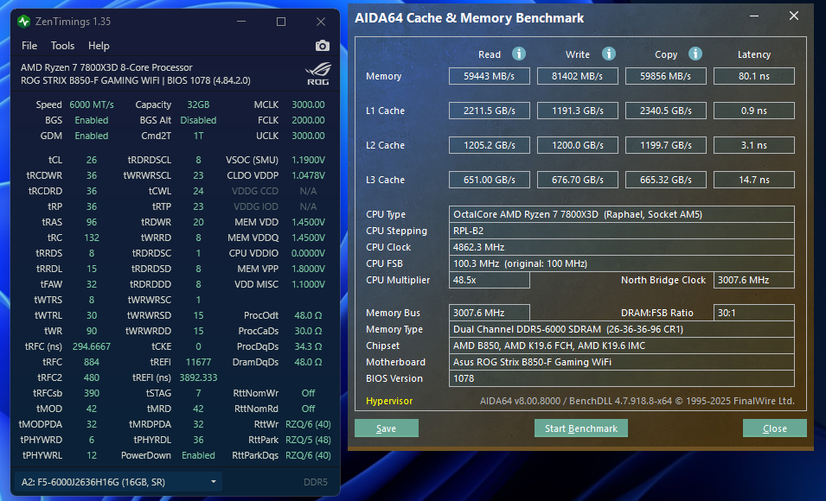
Task: Click the Write info icon in AIDA64
Action: point(609,54)
